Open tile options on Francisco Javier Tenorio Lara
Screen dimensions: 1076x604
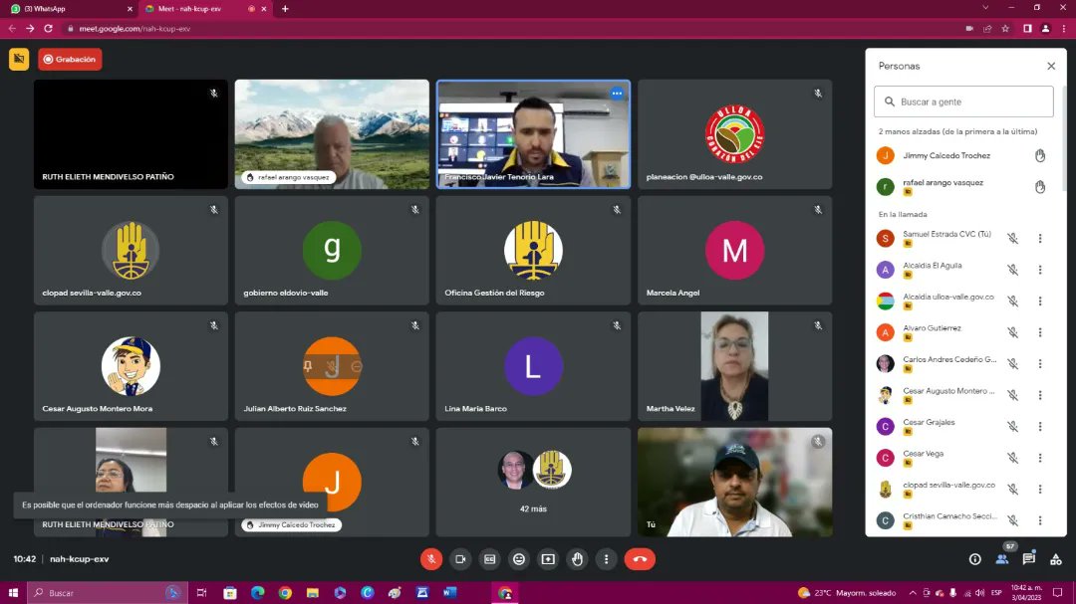click(x=617, y=94)
